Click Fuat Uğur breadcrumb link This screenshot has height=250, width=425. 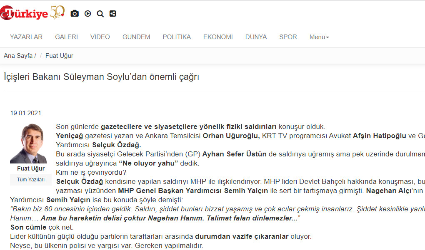(59, 56)
